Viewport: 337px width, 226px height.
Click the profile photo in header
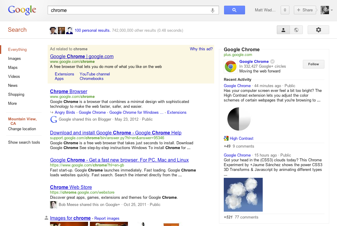point(324,10)
